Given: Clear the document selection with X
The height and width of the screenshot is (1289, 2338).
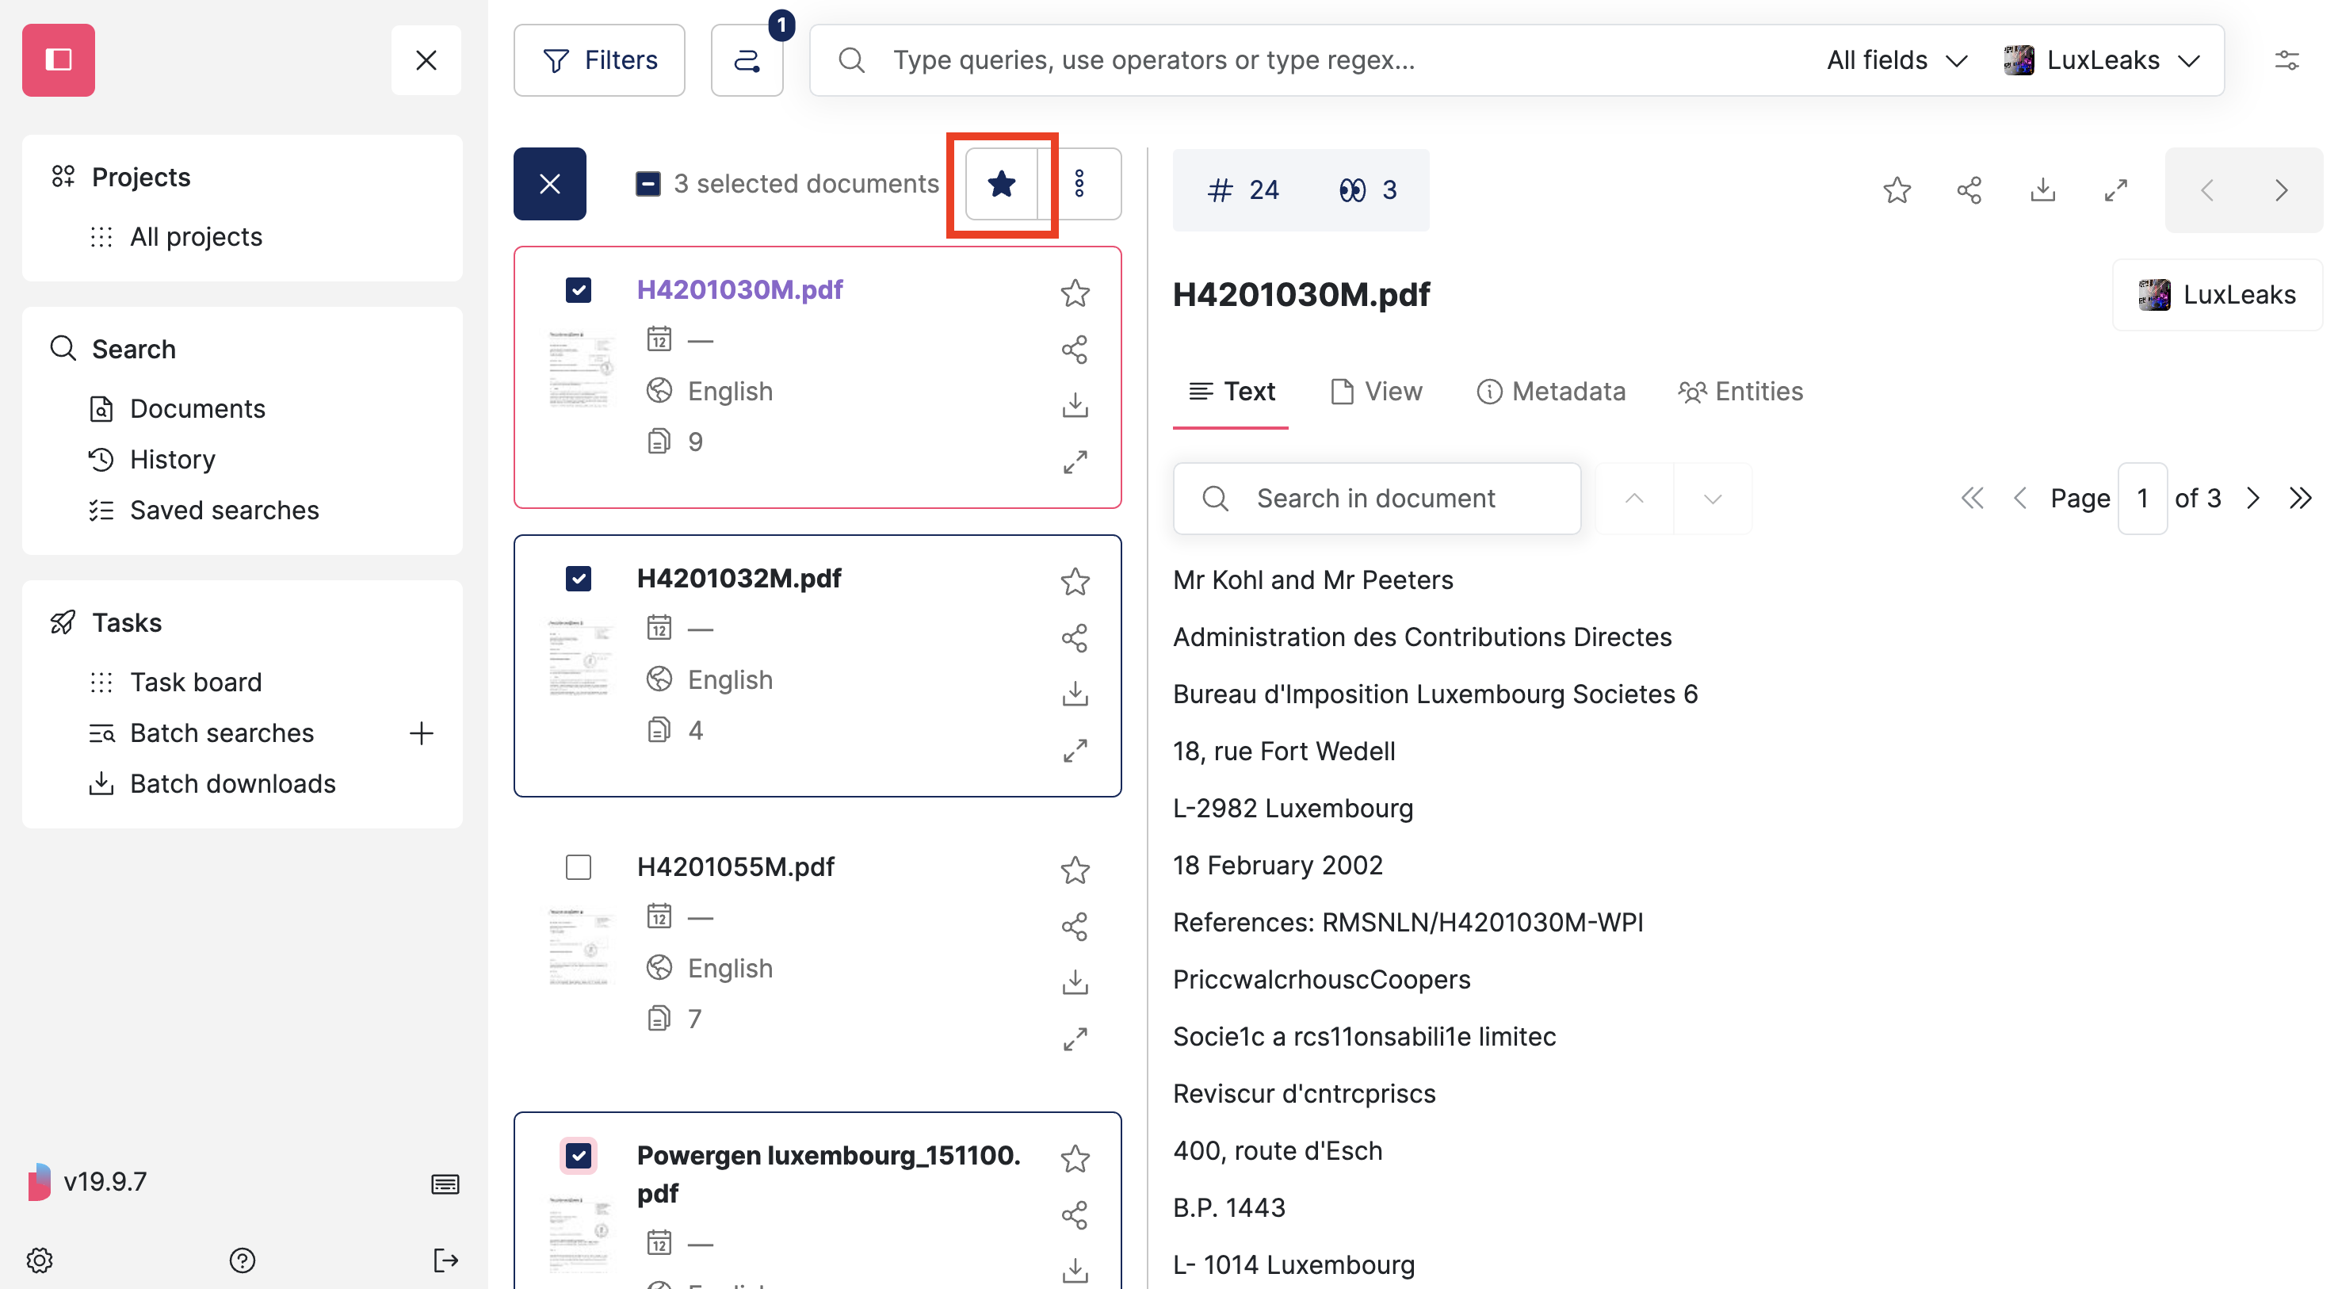Looking at the screenshot, I should coord(549,184).
